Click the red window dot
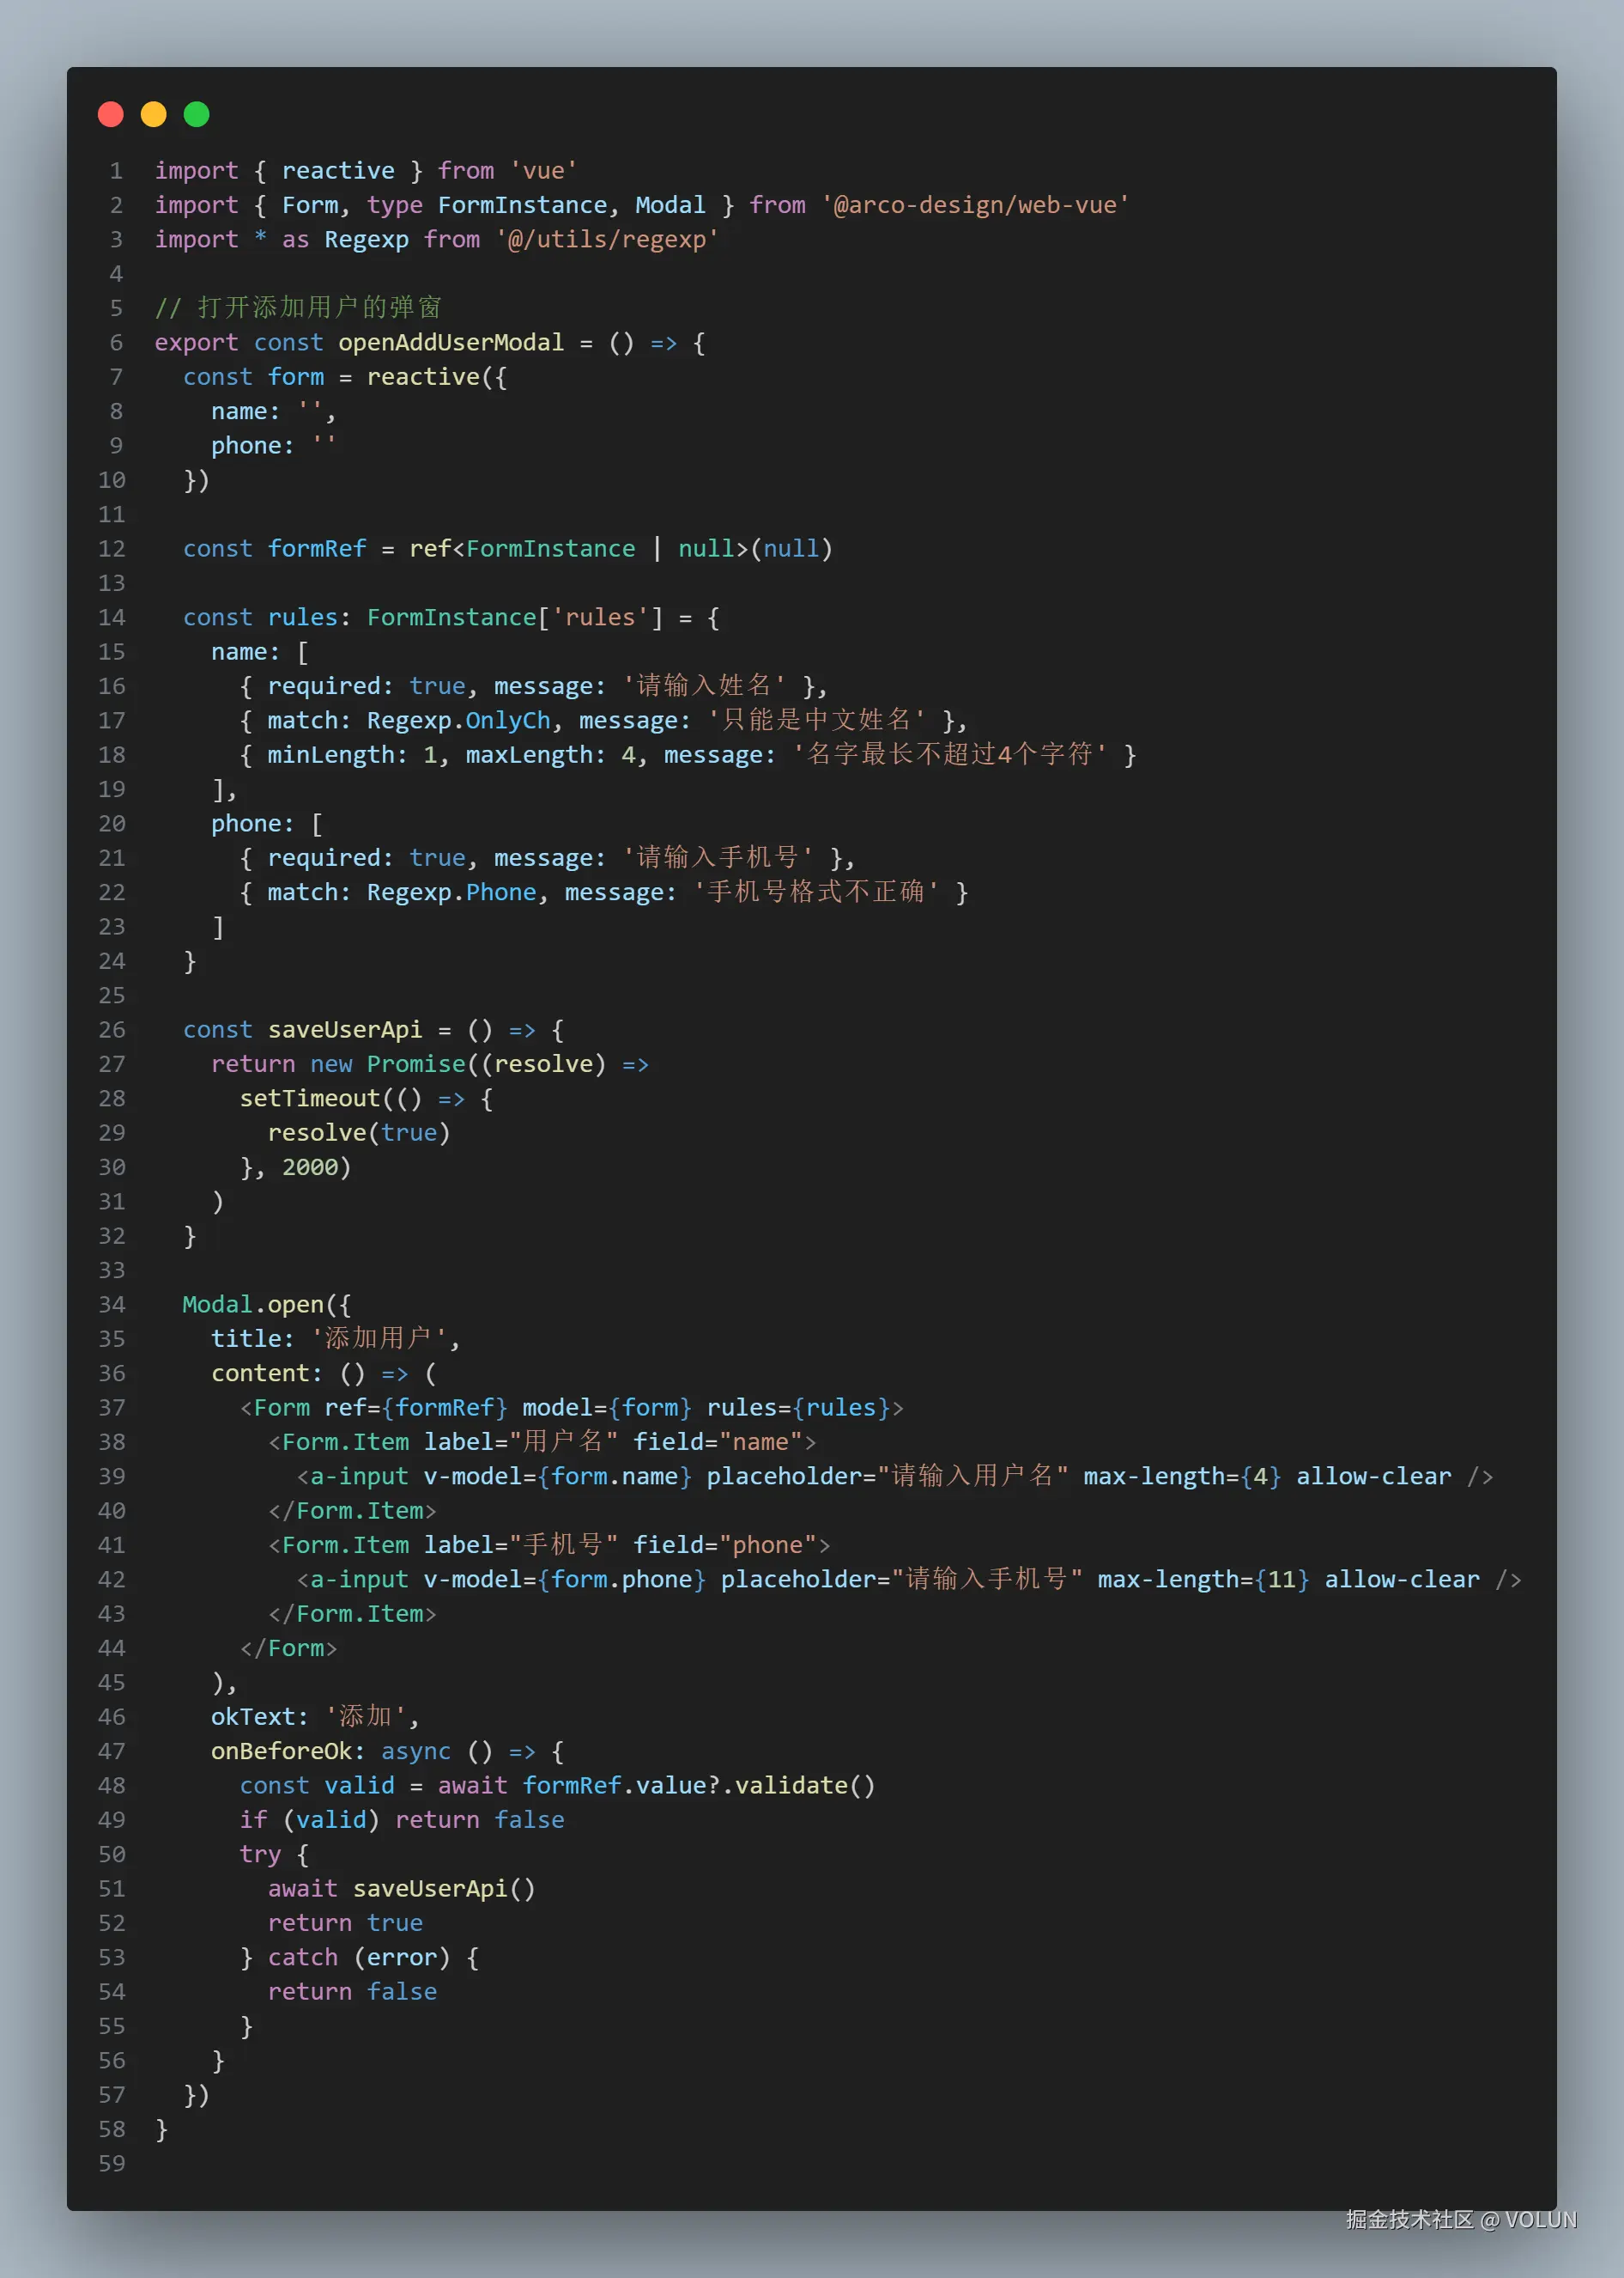Viewport: 1624px width, 2278px height. [x=111, y=114]
